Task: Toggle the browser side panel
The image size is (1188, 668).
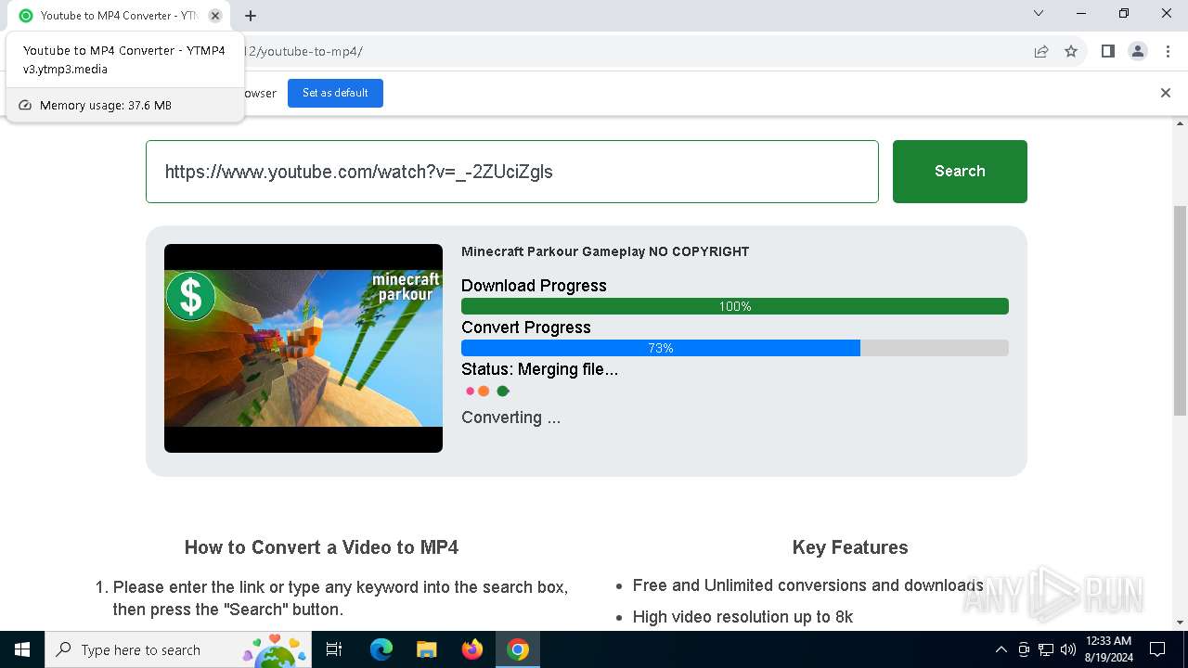Action: click(x=1107, y=51)
